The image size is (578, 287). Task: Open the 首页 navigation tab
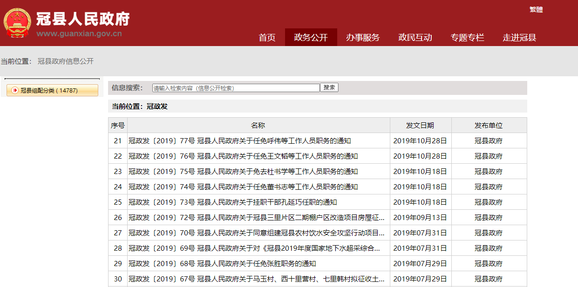(x=267, y=38)
